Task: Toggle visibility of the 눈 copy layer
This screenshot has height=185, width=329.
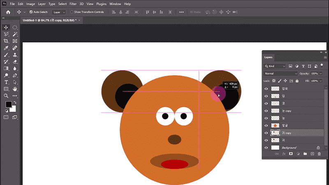Action: pyautogui.click(x=266, y=111)
